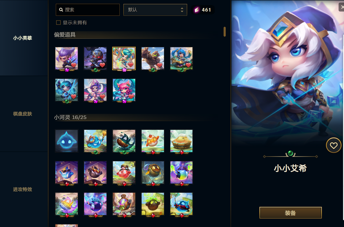Choose the orange fox river sprite

153,141
